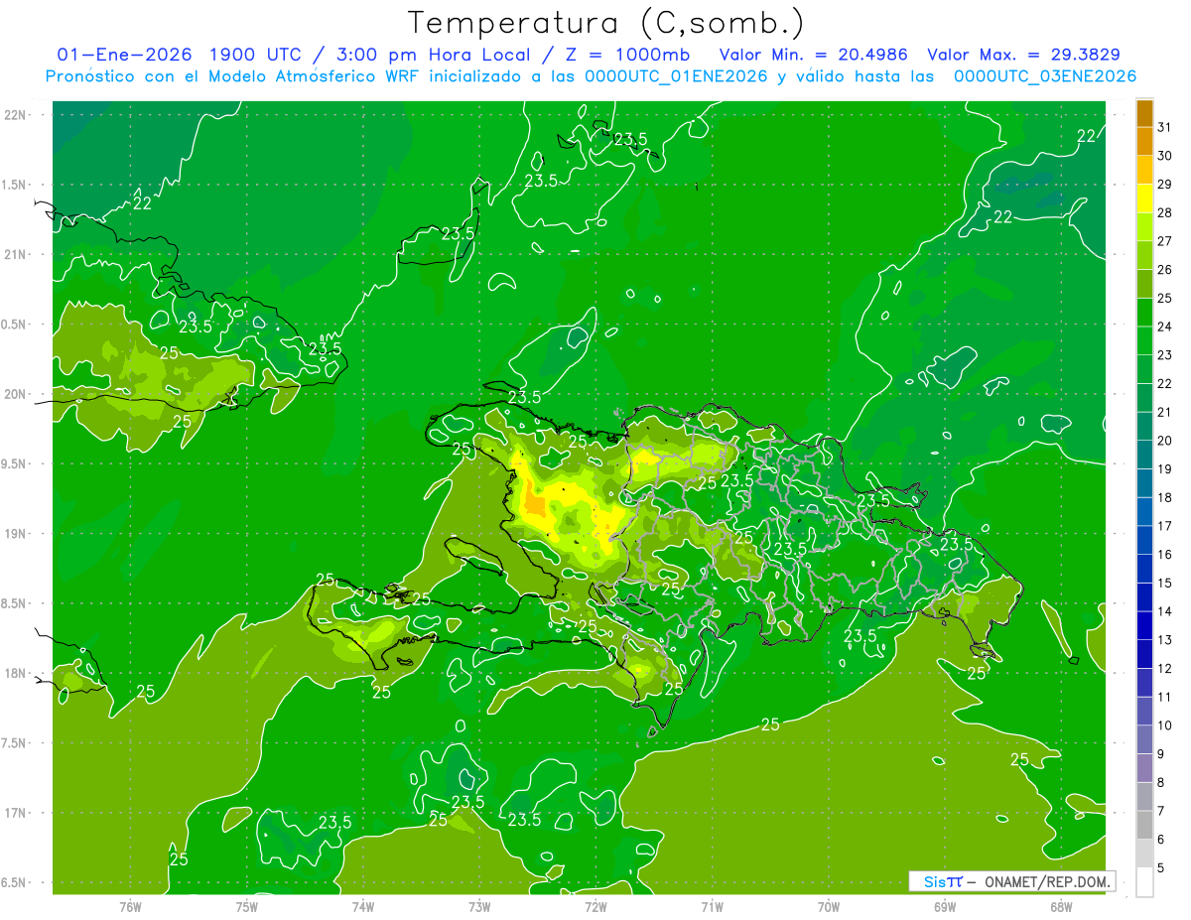Click colorbar label '20'
Viewport: 1191px width, 920px height.
[x=1164, y=440]
